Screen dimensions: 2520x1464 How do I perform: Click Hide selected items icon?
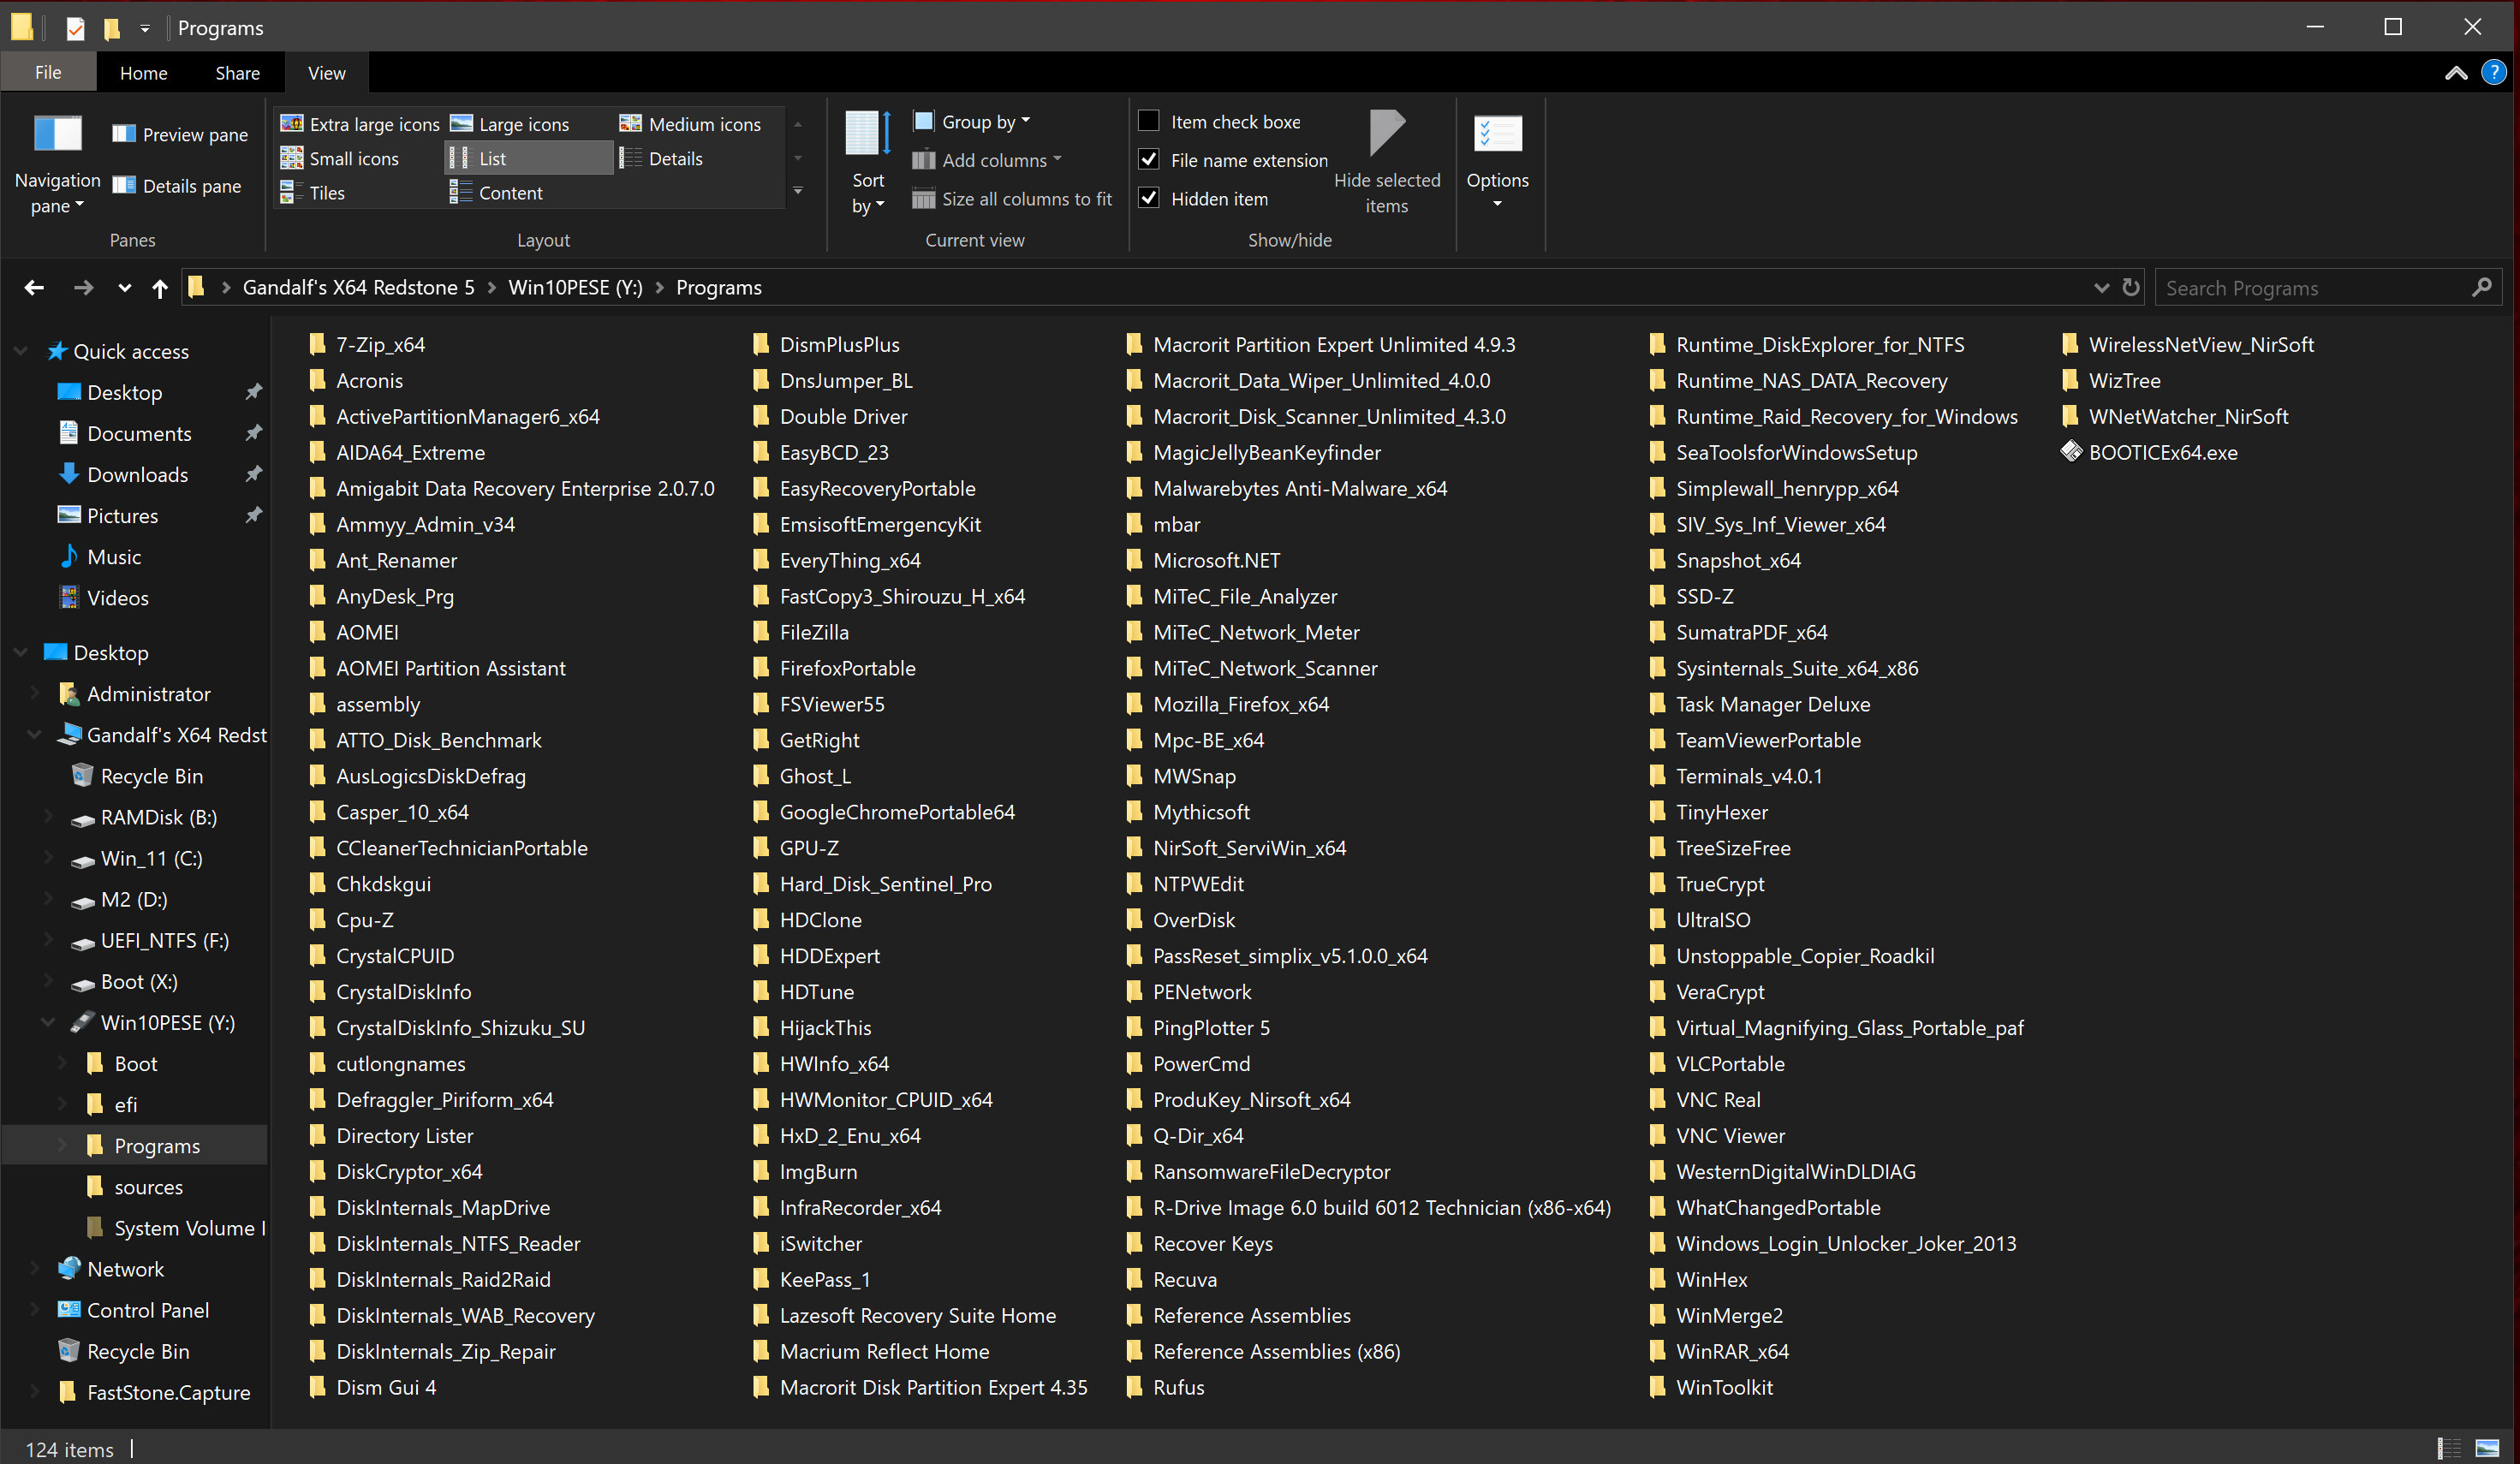[1387, 133]
